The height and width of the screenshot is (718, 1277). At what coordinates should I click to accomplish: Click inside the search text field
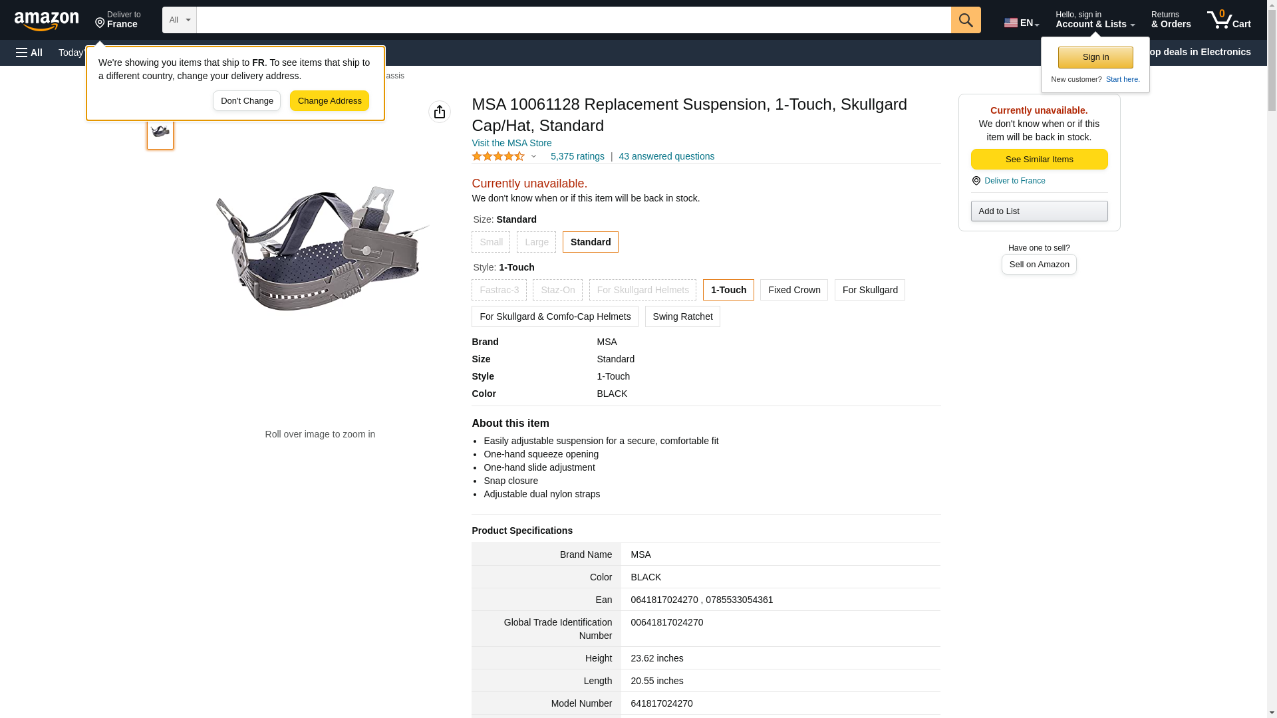coord(573,20)
